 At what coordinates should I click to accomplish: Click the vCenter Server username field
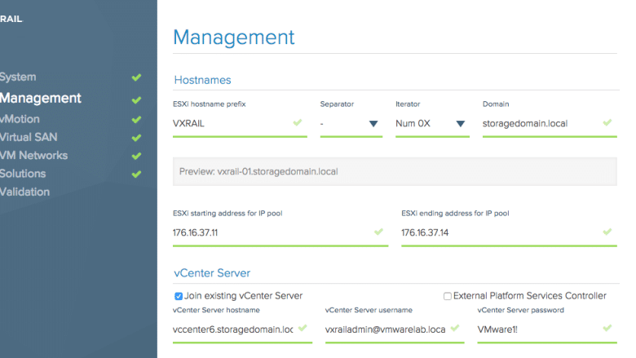click(395, 329)
